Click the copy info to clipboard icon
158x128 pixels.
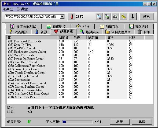coord(99,17)
